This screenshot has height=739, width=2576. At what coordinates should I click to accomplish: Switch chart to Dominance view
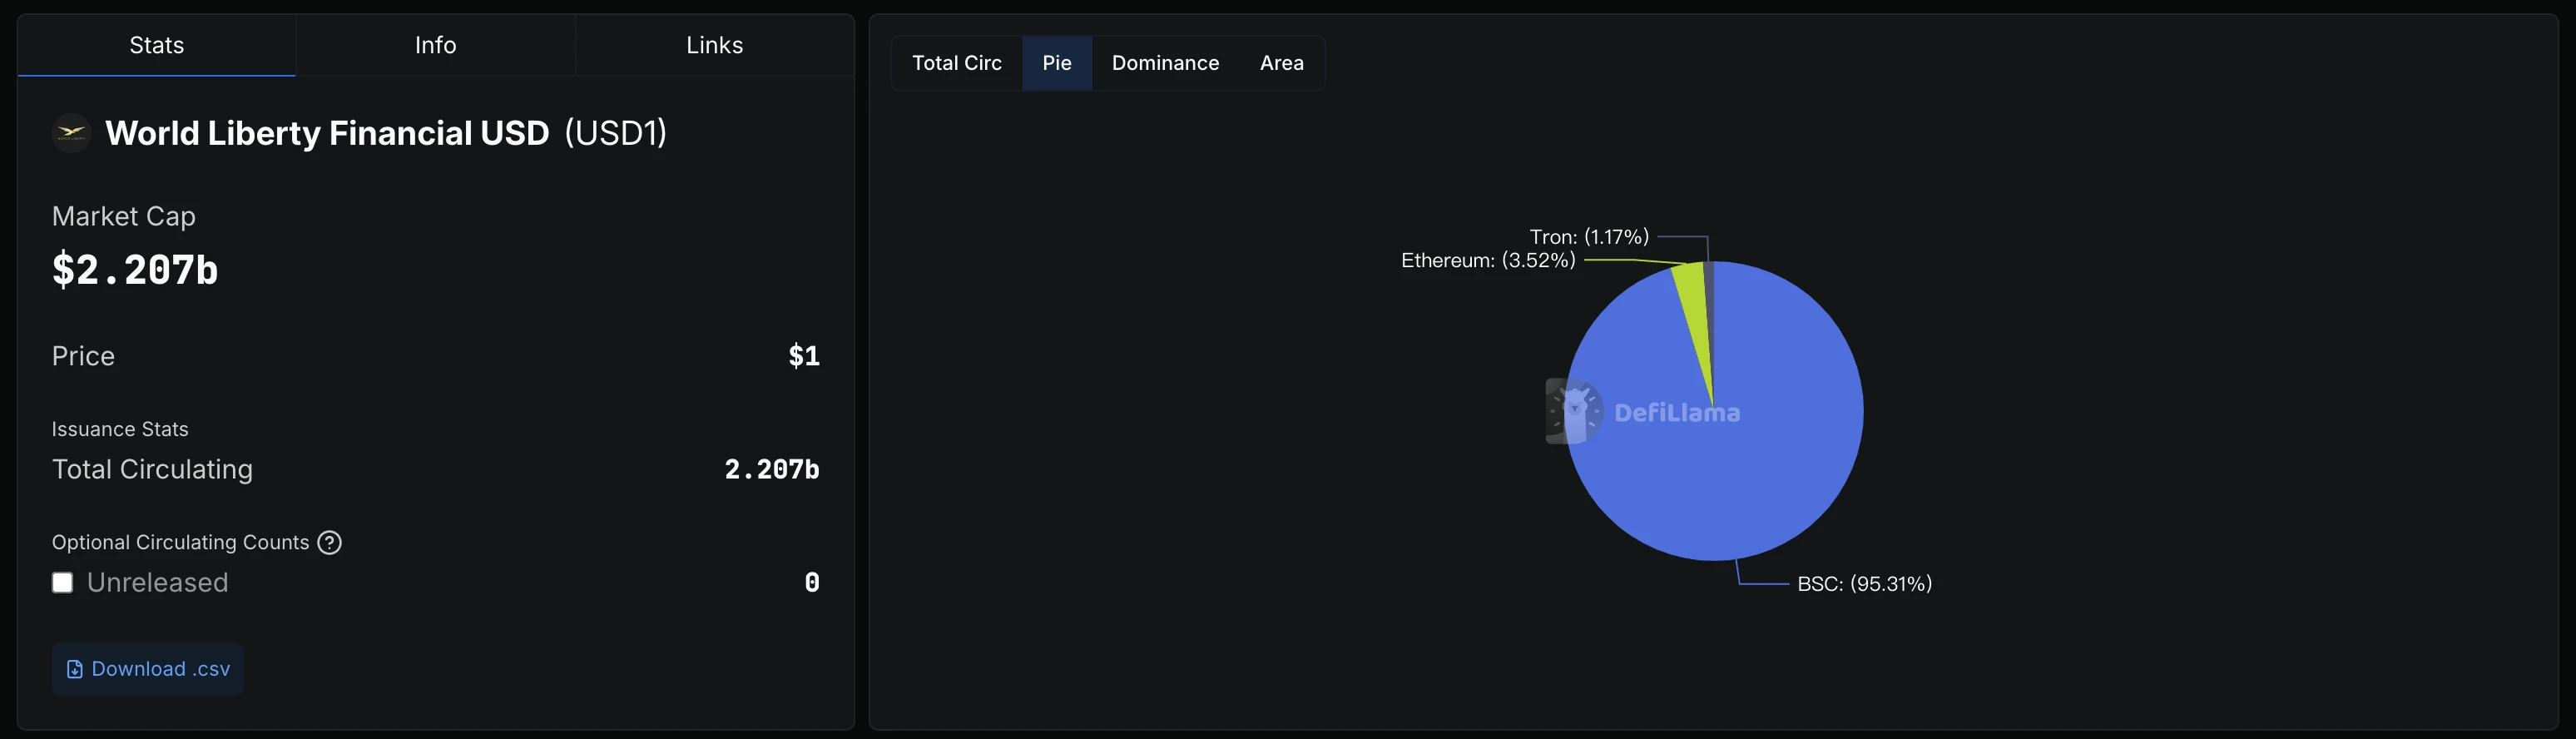[1165, 63]
